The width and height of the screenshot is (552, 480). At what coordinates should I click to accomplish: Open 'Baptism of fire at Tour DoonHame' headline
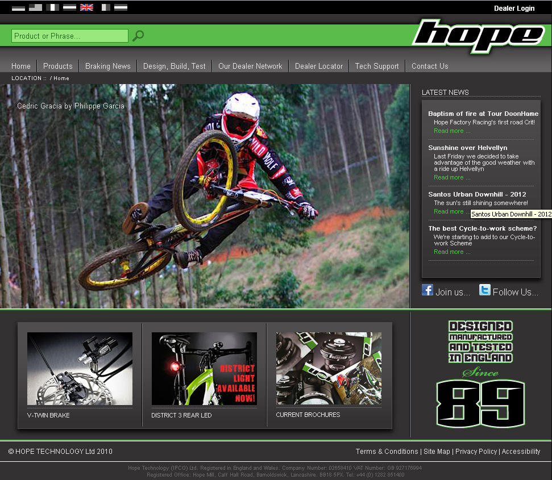[483, 114]
